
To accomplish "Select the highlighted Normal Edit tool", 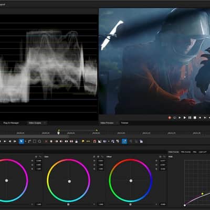I will point(22,141).
